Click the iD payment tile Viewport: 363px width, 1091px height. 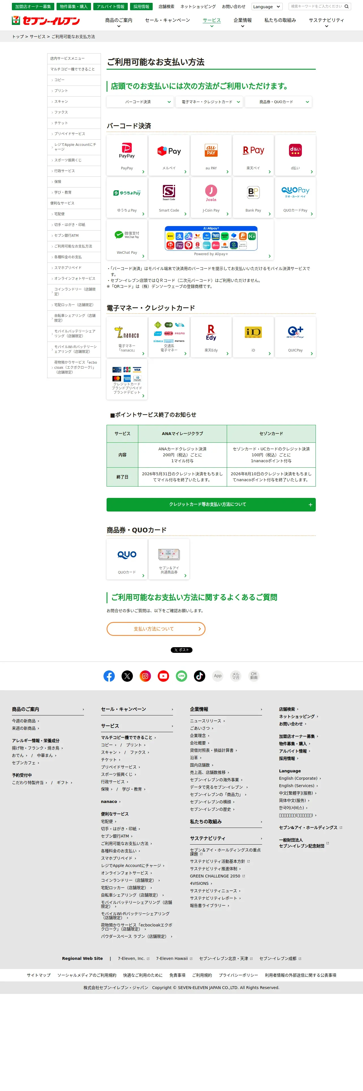(253, 337)
